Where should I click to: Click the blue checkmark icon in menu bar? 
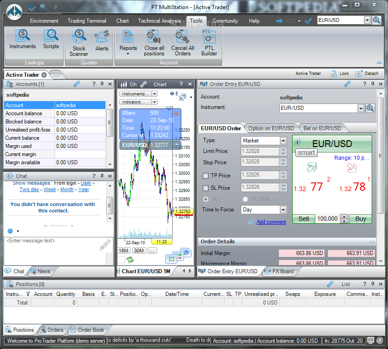[x=308, y=21]
